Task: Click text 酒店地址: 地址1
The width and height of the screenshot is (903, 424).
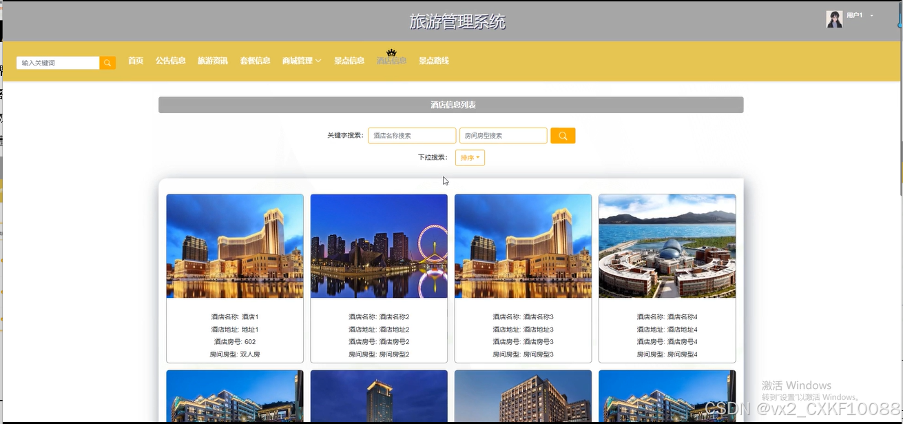Action: point(235,330)
